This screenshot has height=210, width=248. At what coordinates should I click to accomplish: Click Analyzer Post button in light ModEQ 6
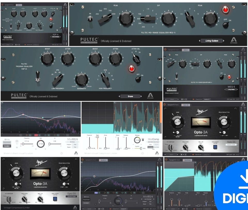tap(75, 145)
